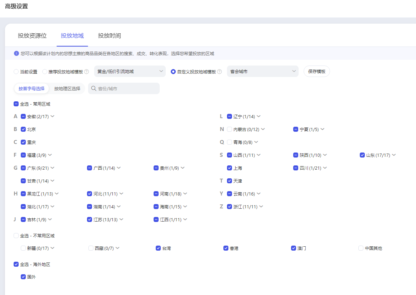Expand 山东 (17/17) city list chevron
This screenshot has width=416, height=295.
pyautogui.click(x=394, y=155)
